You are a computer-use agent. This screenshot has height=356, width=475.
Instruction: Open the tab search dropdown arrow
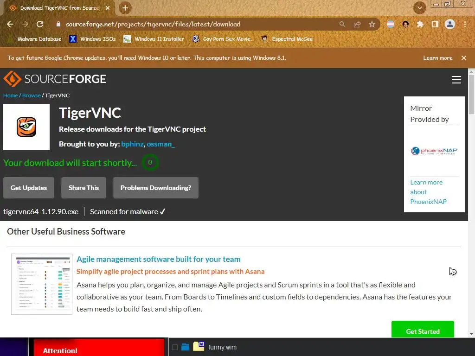click(420, 8)
